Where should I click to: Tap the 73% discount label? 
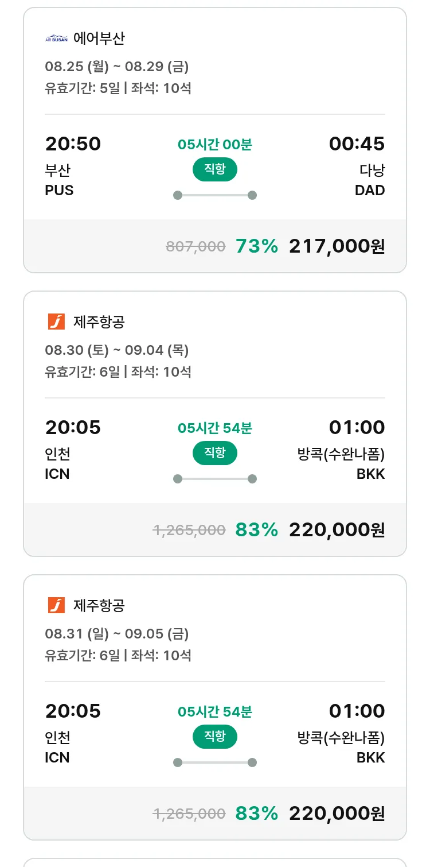click(x=257, y=246)
